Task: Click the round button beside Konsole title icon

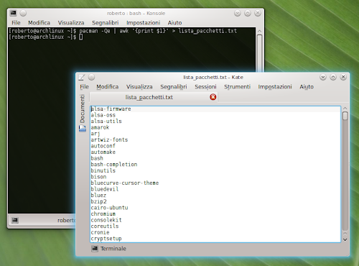Action: point(23,13)
